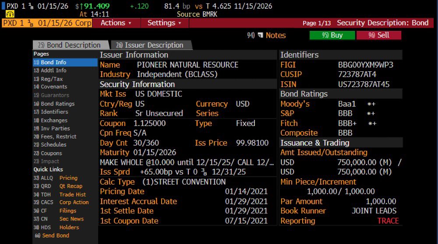
Task: Open CF Filings quick link
Action: pyautogui.click(x=55, y=211)
